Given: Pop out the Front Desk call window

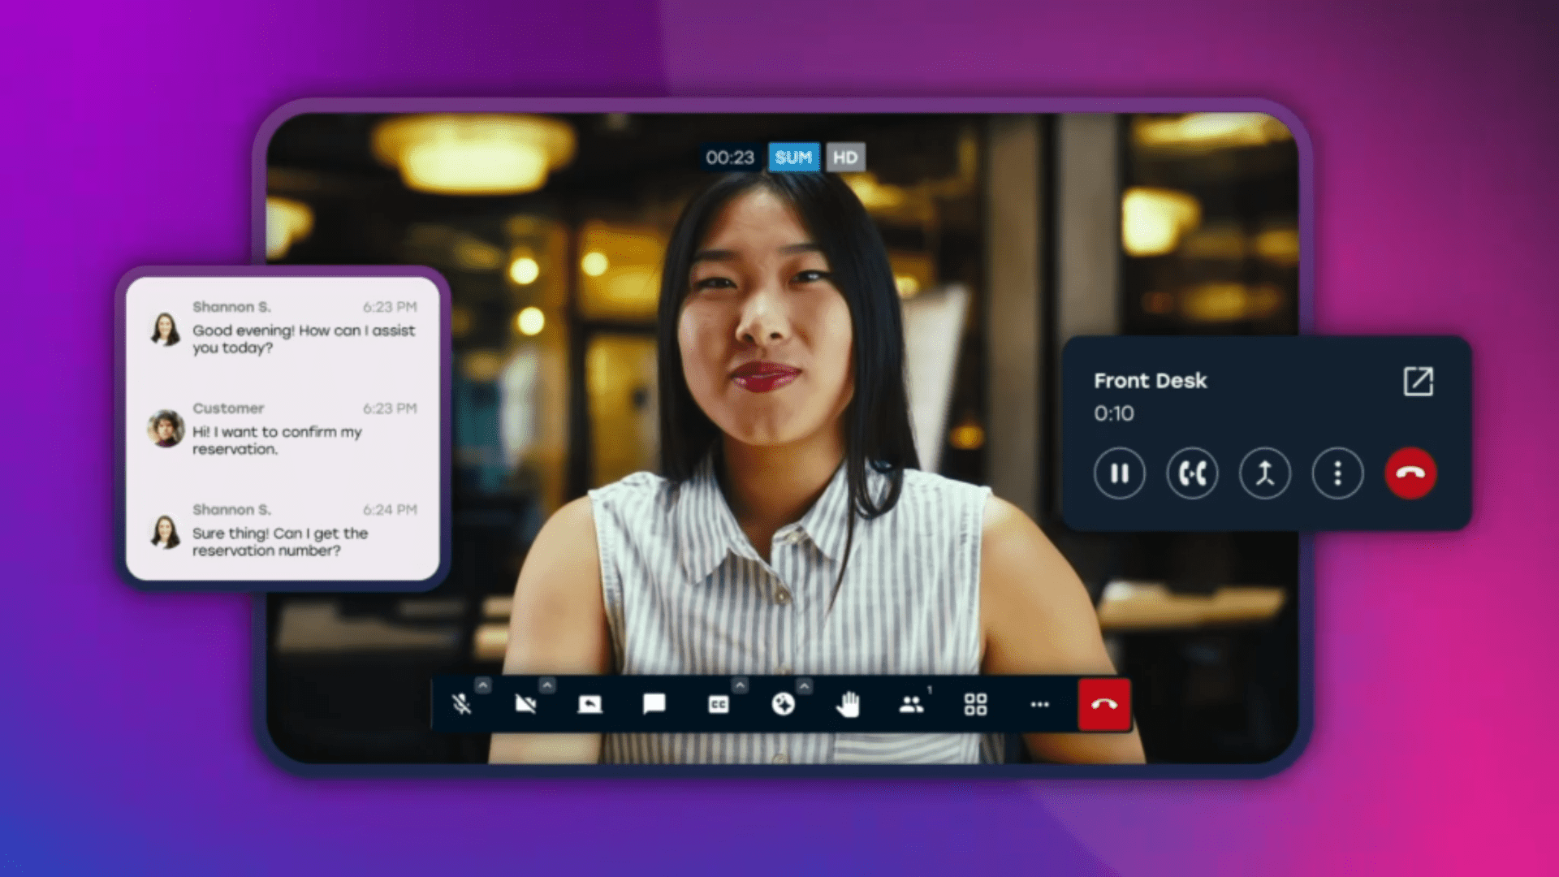Looking at the screenshot, I should coord(1418,381).
